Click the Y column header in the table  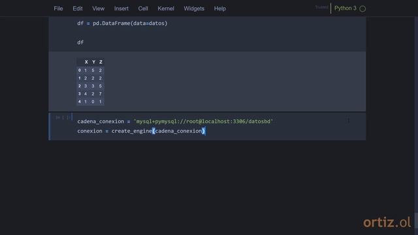93,62
